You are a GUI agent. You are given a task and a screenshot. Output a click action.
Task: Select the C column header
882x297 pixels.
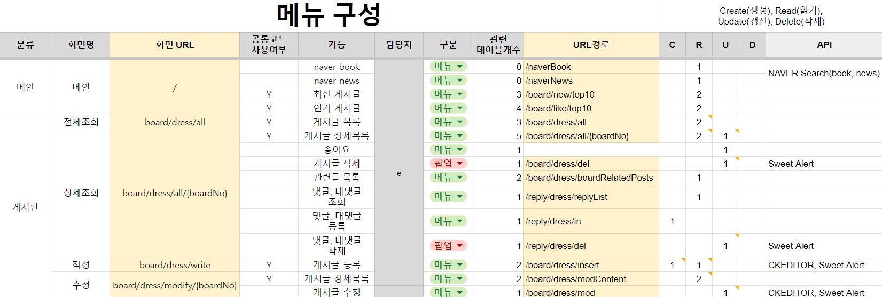coord(672,45)
